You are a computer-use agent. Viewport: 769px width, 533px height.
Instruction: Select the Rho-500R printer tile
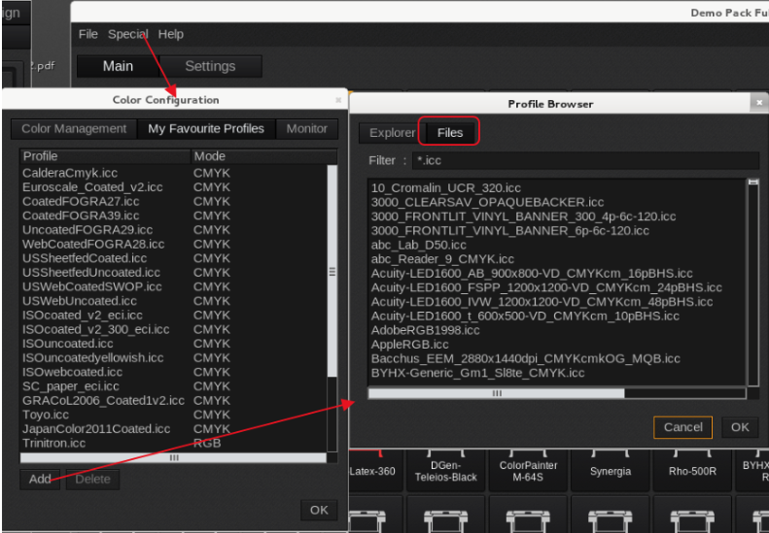tap(693, 469)
